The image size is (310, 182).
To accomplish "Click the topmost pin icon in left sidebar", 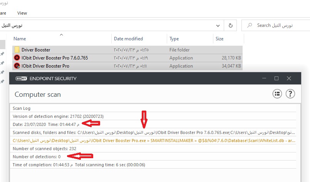I will click(x=2, y=54).
